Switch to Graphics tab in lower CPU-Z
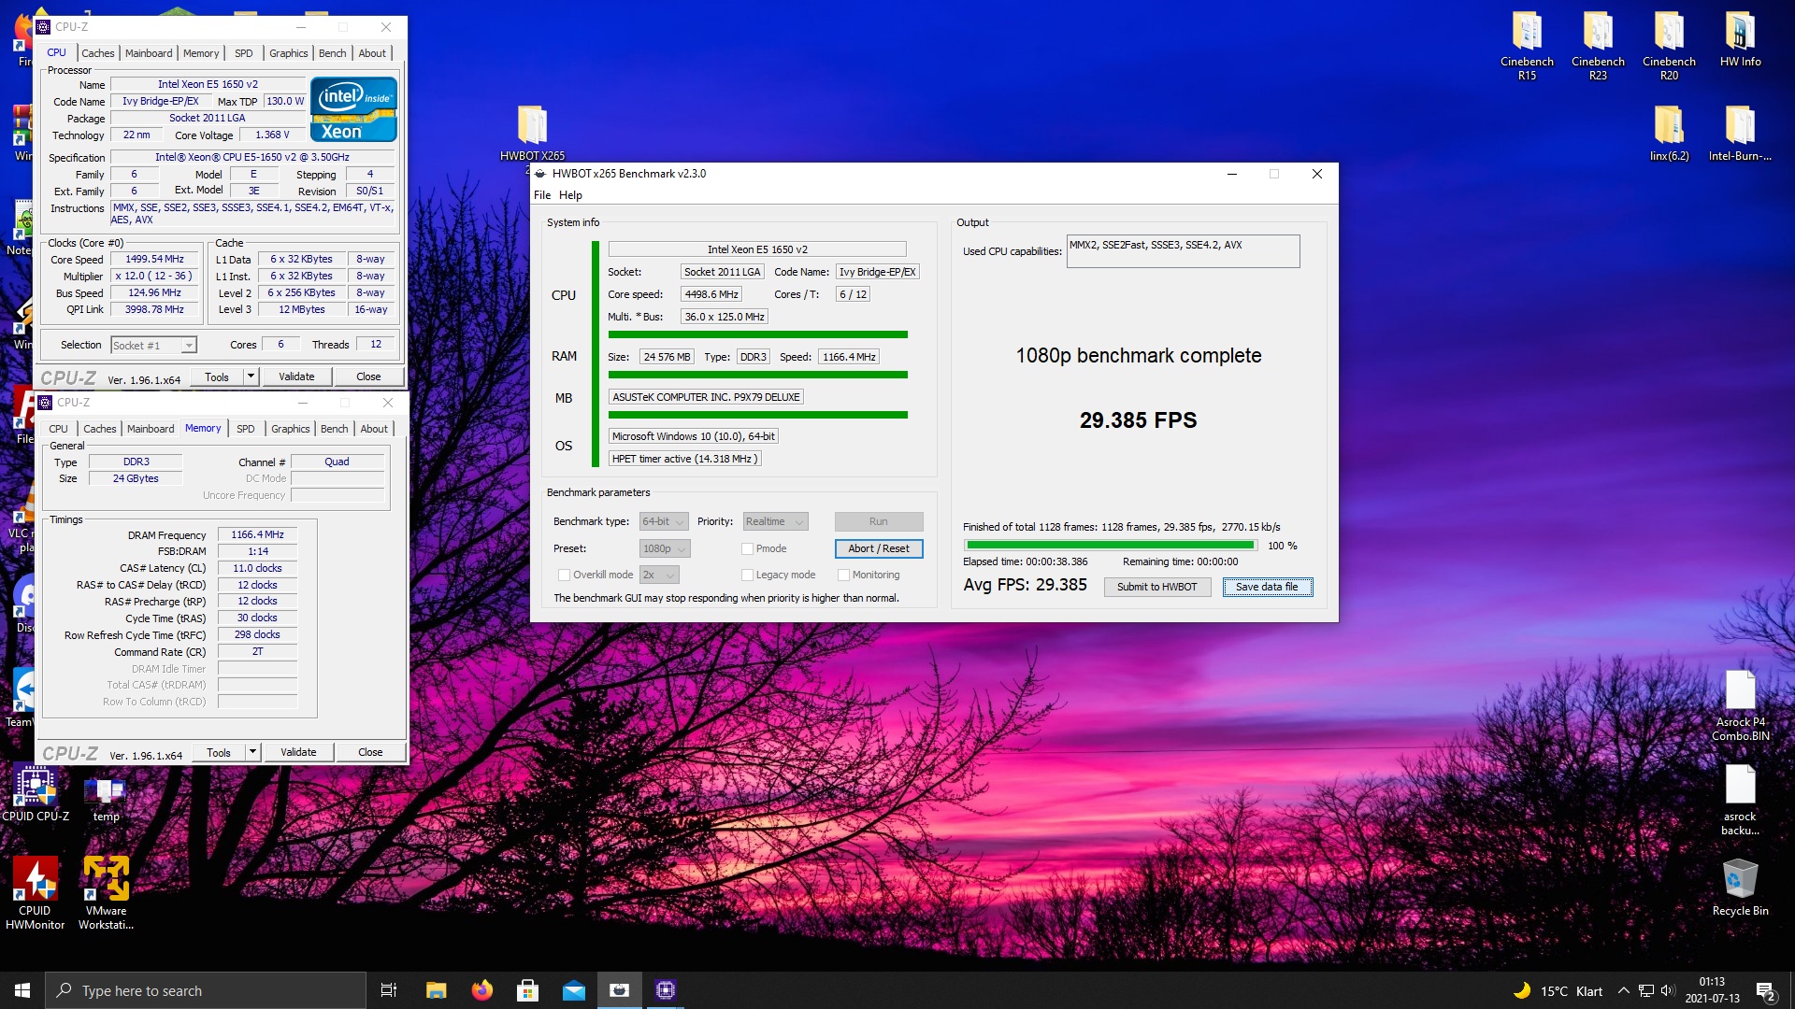This screenshot has height=1009, width=1795. [x=291, y=429]
